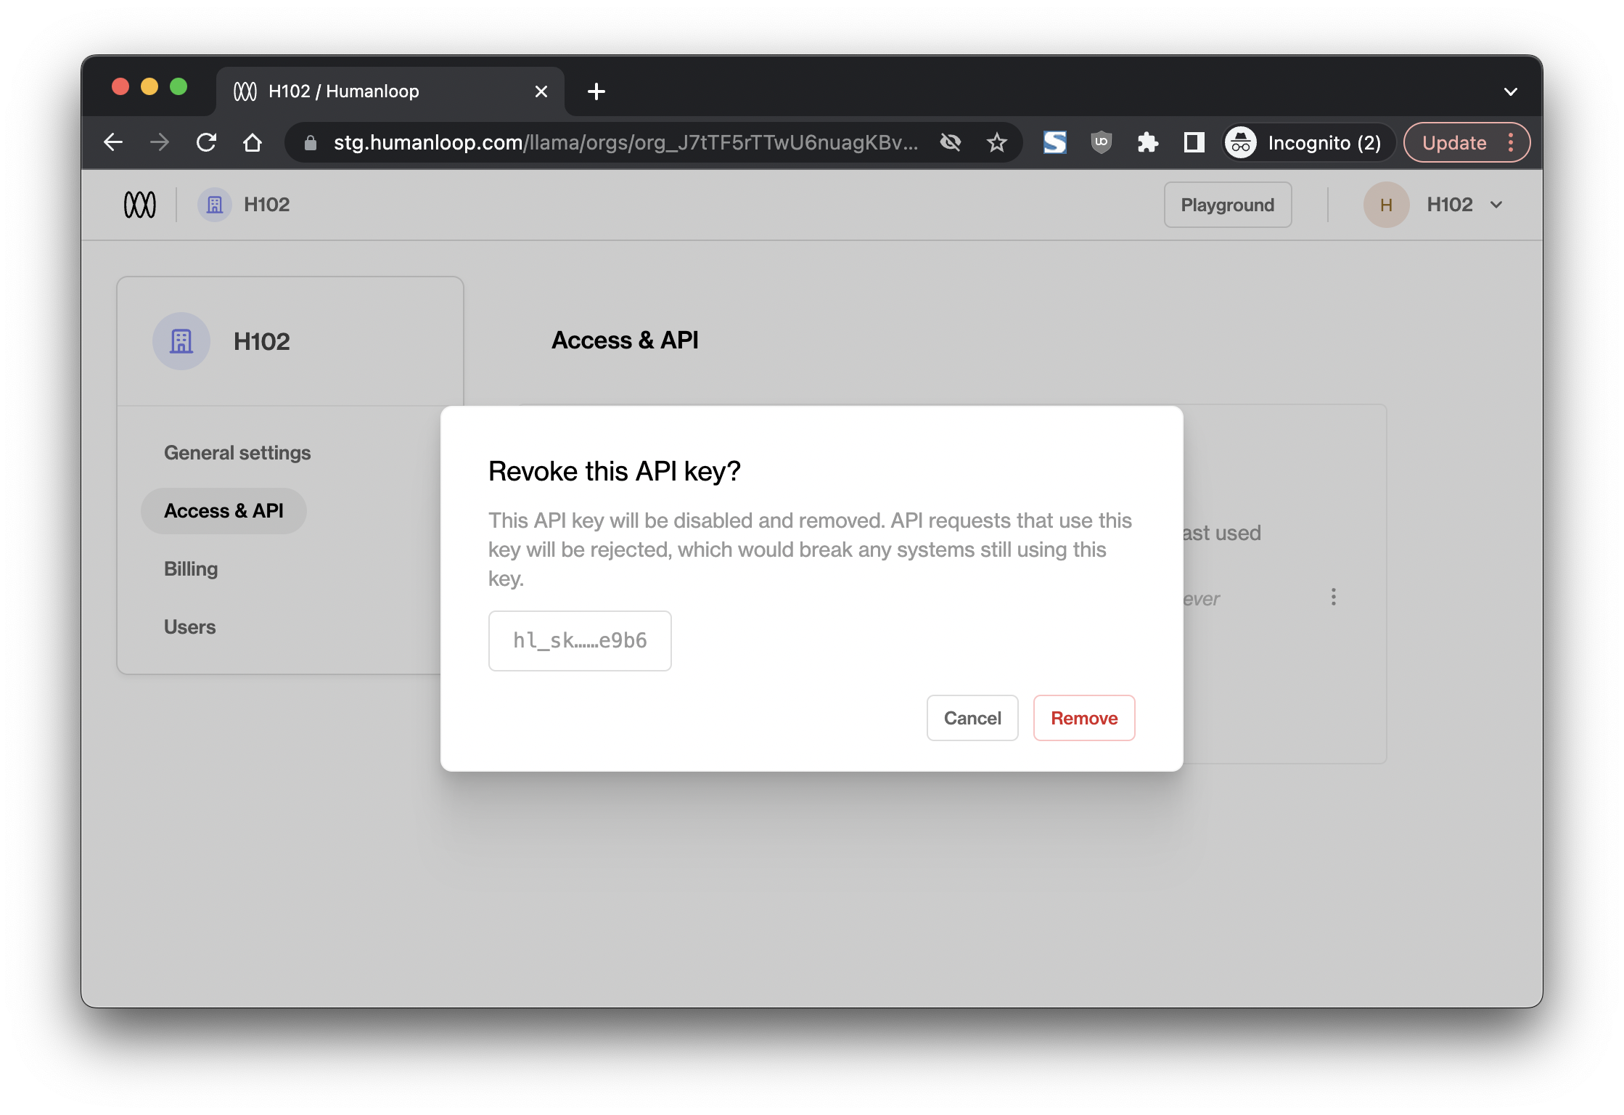Open the extensions puzzle icon
The image size is (1624, 1115).
tap(1147, 142)
